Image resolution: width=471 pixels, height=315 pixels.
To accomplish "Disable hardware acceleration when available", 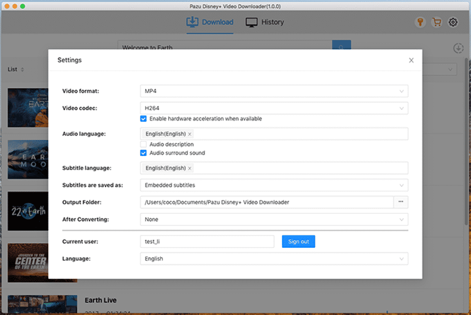I will [x=144, y=118].
